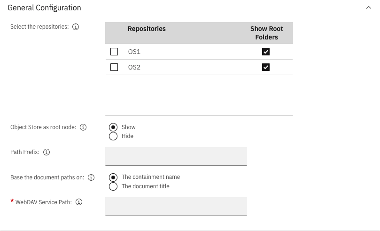Select the OS2 repository checkbox

(x=114, y=67)
